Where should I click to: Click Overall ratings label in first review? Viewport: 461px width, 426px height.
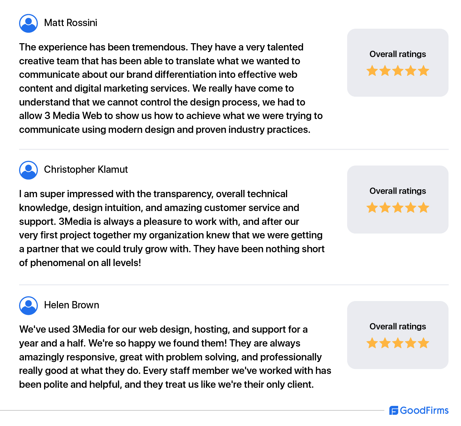coord(398,54)
